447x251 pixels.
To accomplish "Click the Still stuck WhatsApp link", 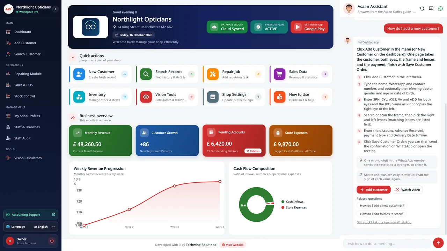I will pyautogui.click(x=384, y=222).
